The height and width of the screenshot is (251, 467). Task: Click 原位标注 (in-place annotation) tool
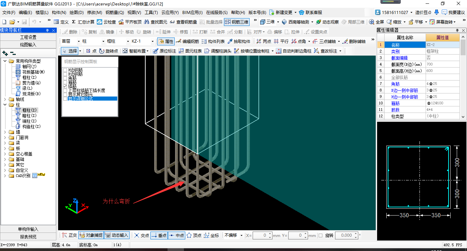coord(164,51)
